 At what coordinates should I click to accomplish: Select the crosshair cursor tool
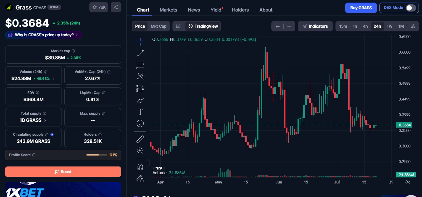[x=140, y=42]
